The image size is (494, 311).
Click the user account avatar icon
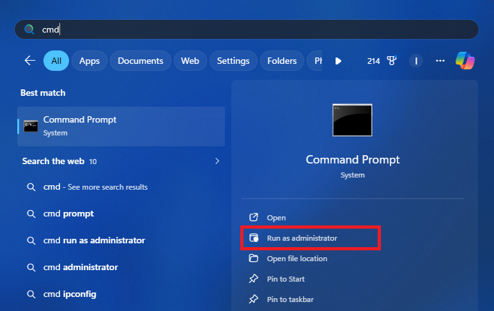click(x=417, y=61)
